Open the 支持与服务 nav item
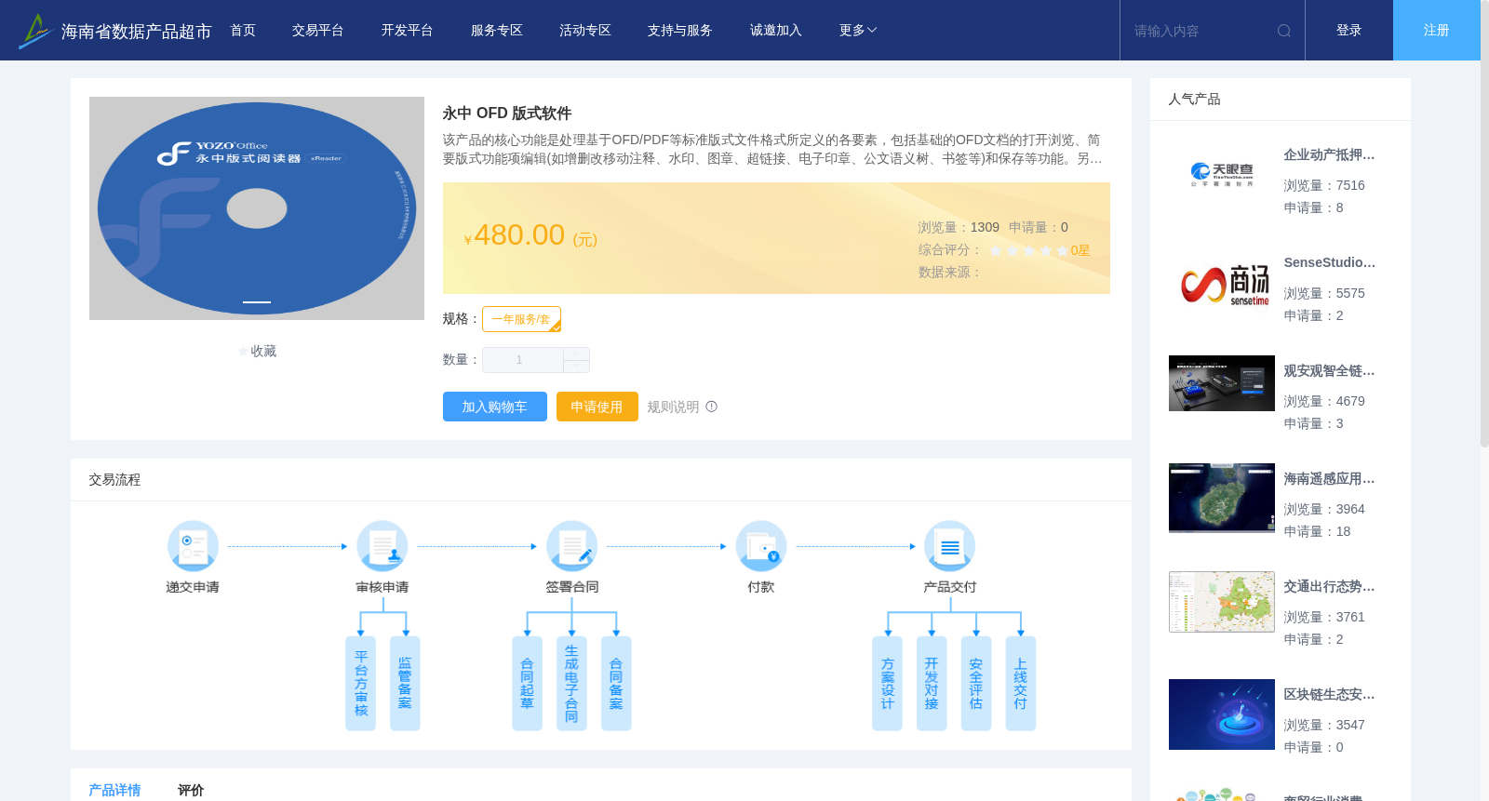This screenshot has width=1489, height=801. pos(680,31)
